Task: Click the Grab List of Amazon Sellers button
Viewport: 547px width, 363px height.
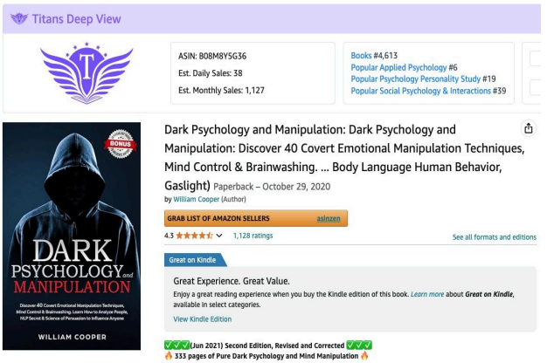Action: (256, 218)
